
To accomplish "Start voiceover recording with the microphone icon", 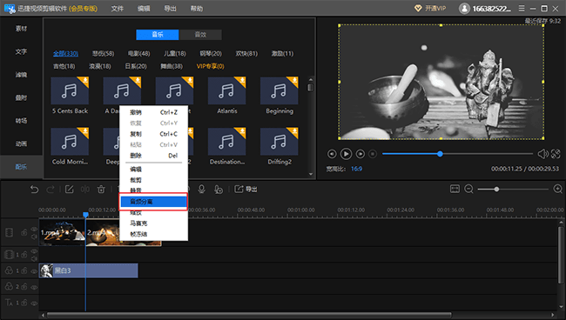I will 201,190.
